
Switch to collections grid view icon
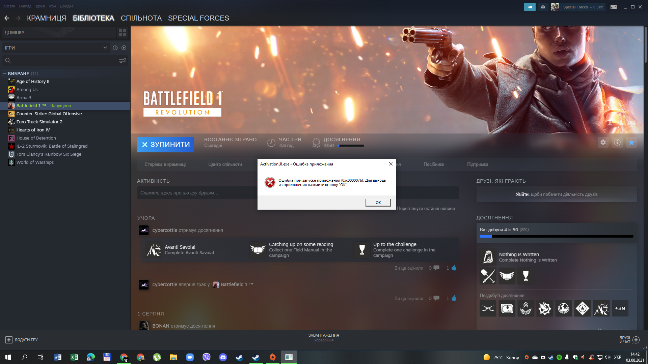[123, 32]
